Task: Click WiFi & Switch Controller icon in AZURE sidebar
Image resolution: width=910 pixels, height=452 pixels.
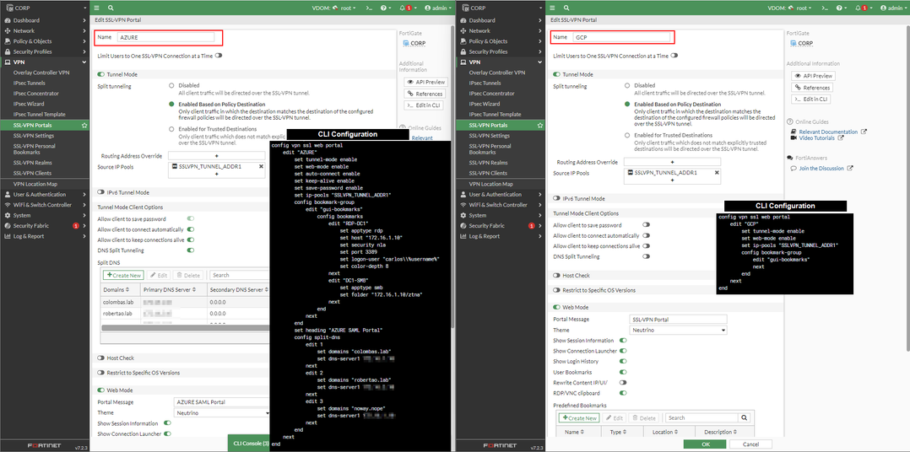Action: pos(8,205)
